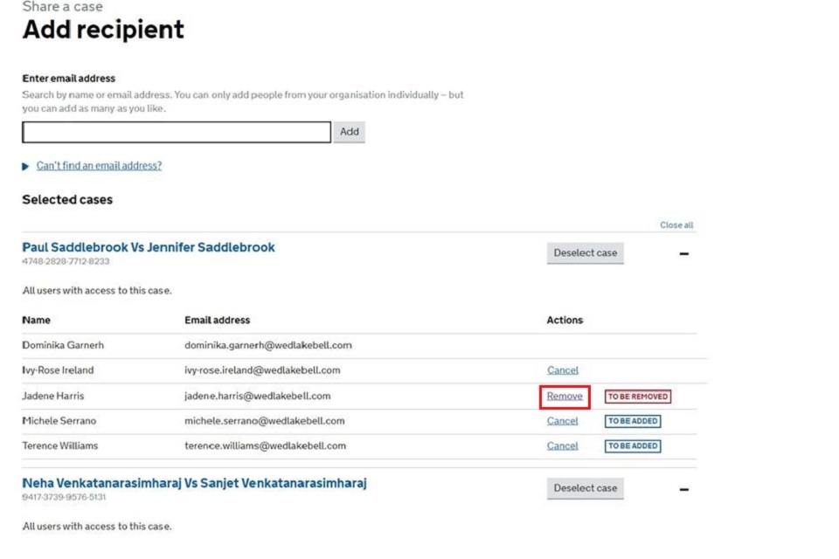Screen dimensions: 839x559
Task: Click Michele Serrano's TO BE ADDED tag
Action: point(633,421)
